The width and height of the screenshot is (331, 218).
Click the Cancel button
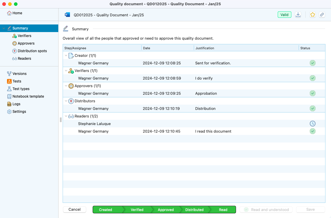point(75,210)
